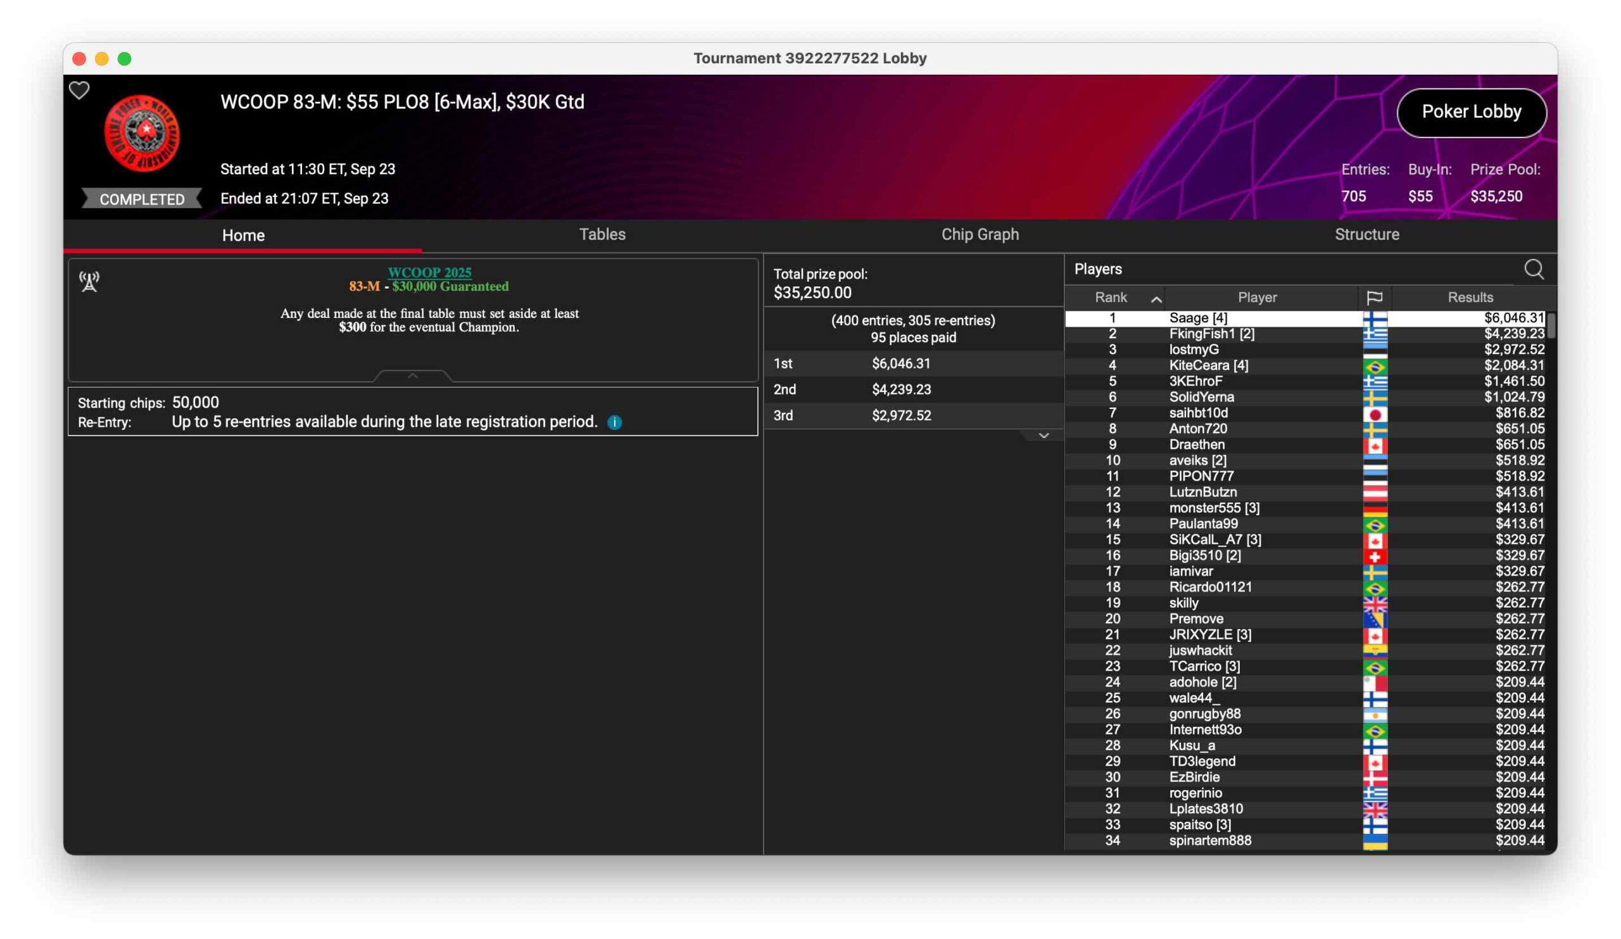Collapse the tournament announcement panel
1621x939 pixels.
pos(413,375)
